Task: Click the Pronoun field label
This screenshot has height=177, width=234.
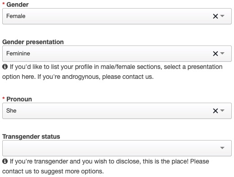Action: tap(19, 99)
